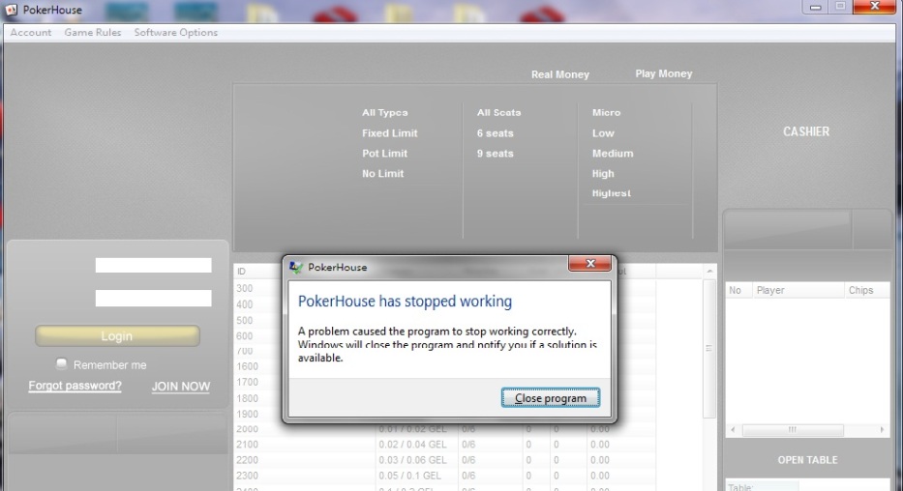Open the CASHIER button
The image size is (903, 491).
(x=806, y=131)
